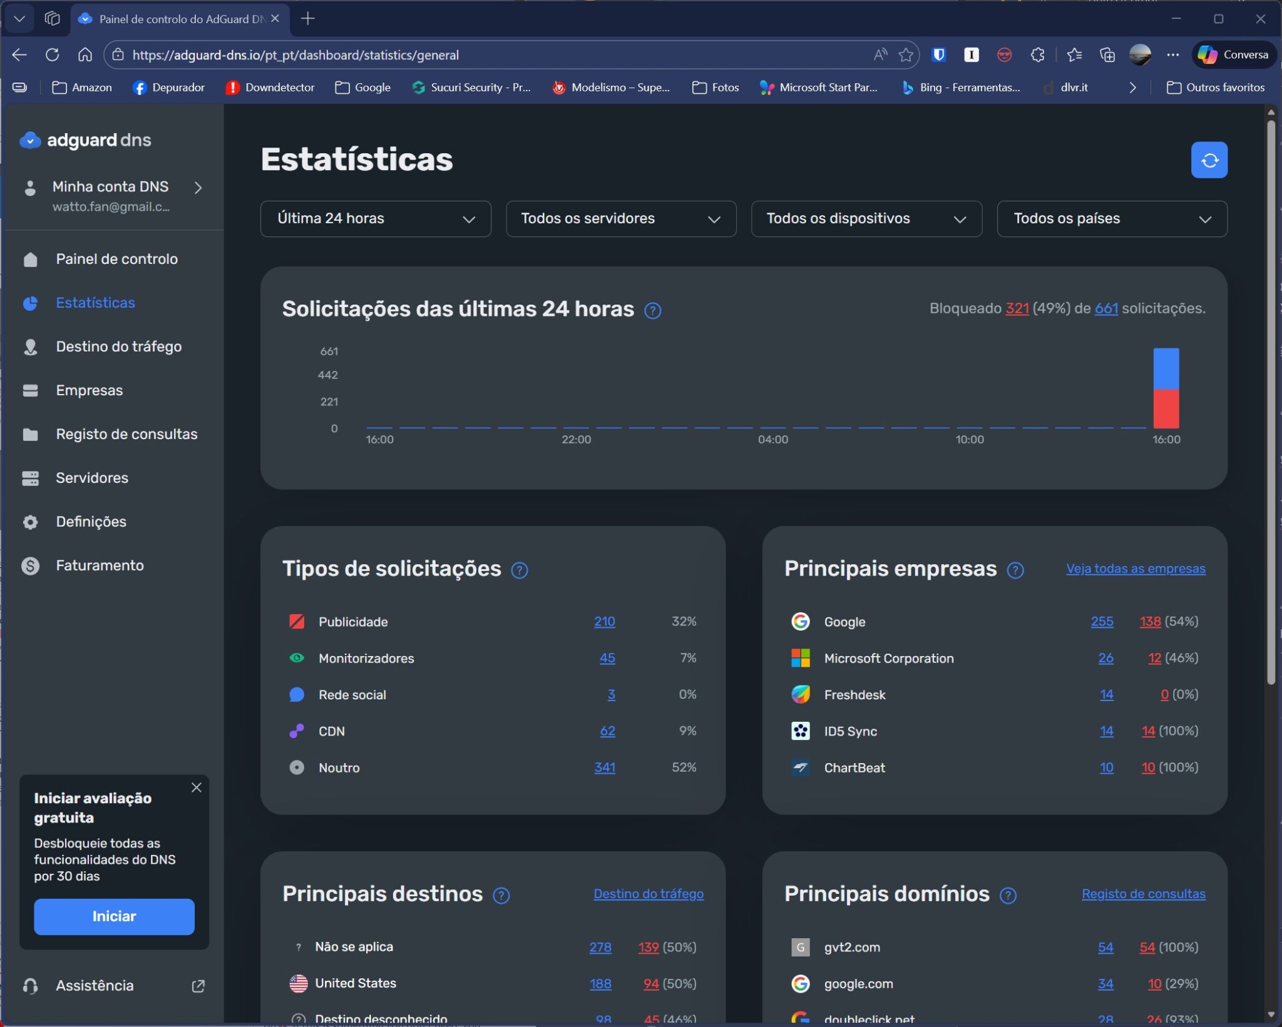Click the browser extensions puzzle icon

tap(1037, 55)
